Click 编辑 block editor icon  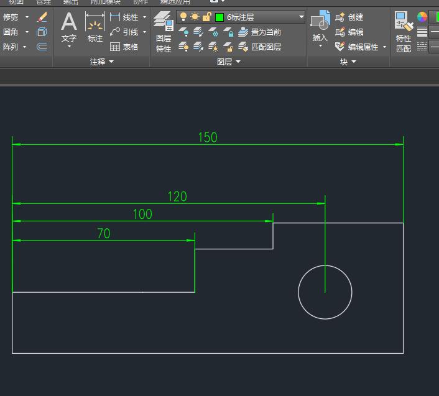[x=340, y=32]
